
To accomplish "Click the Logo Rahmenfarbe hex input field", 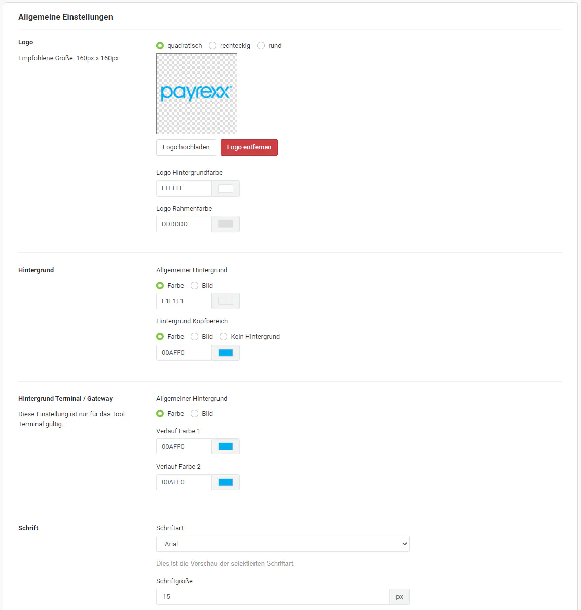I will [x=184, y=224].
